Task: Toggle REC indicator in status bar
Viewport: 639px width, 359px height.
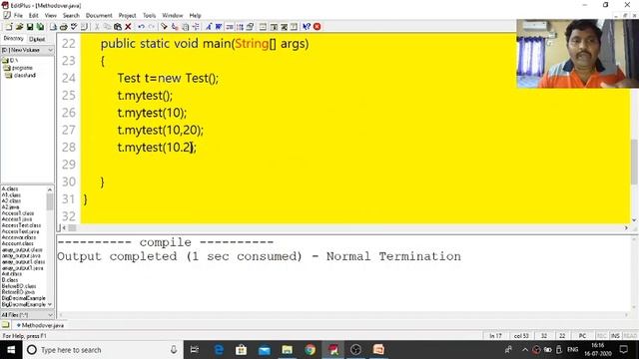Action: tap(601, 336)
